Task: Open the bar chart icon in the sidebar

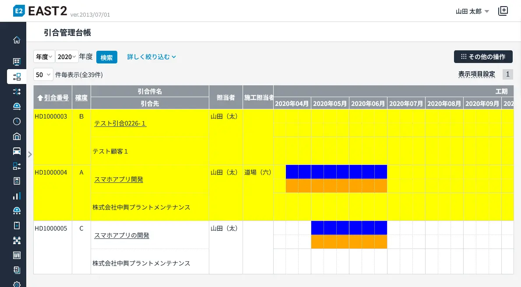Action: [17, 196]
